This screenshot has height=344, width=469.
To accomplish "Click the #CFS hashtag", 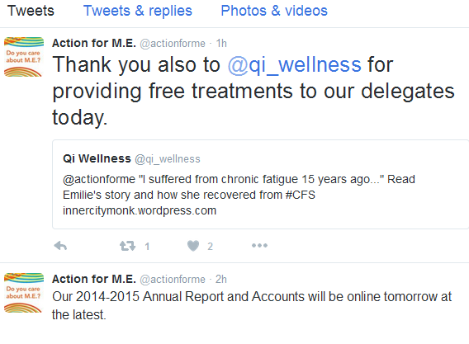I will pyautogui.click(x=301, y=195).
